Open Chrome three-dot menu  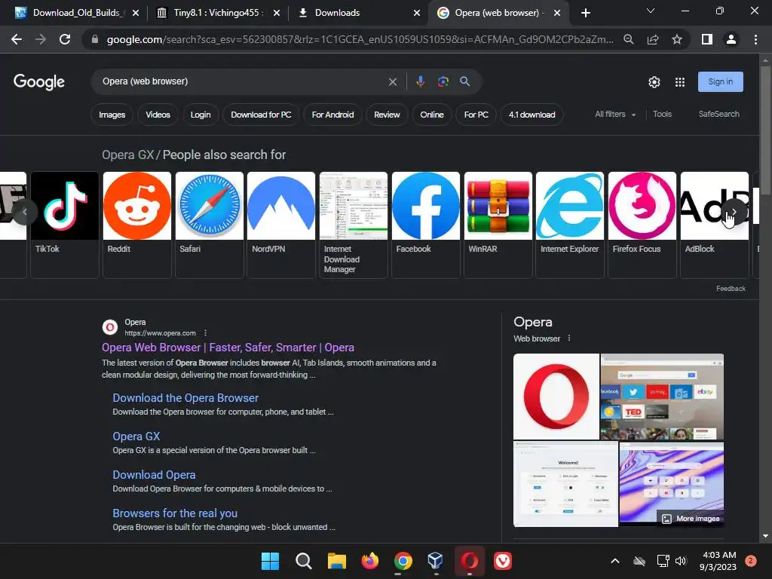(x=755, y=39)
